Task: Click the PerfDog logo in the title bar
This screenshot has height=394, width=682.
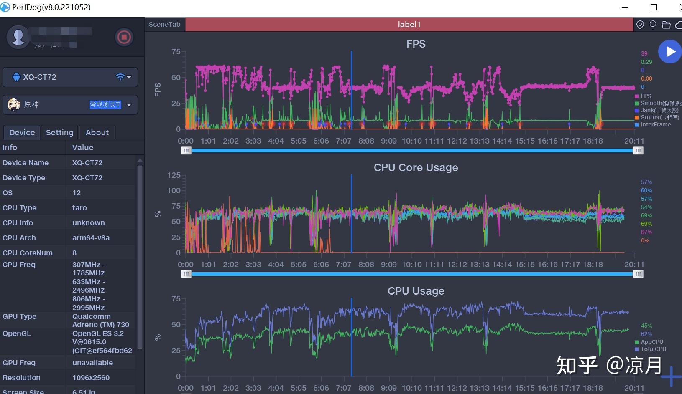Action: 5,7
